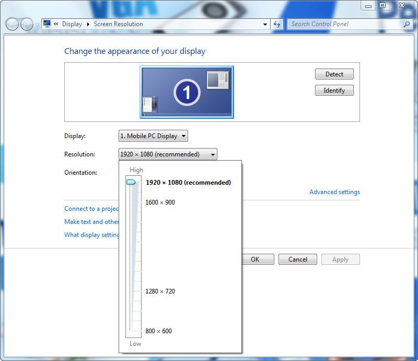
Task: Select monitor 1 display thumbnail
Action: point(187,92)
